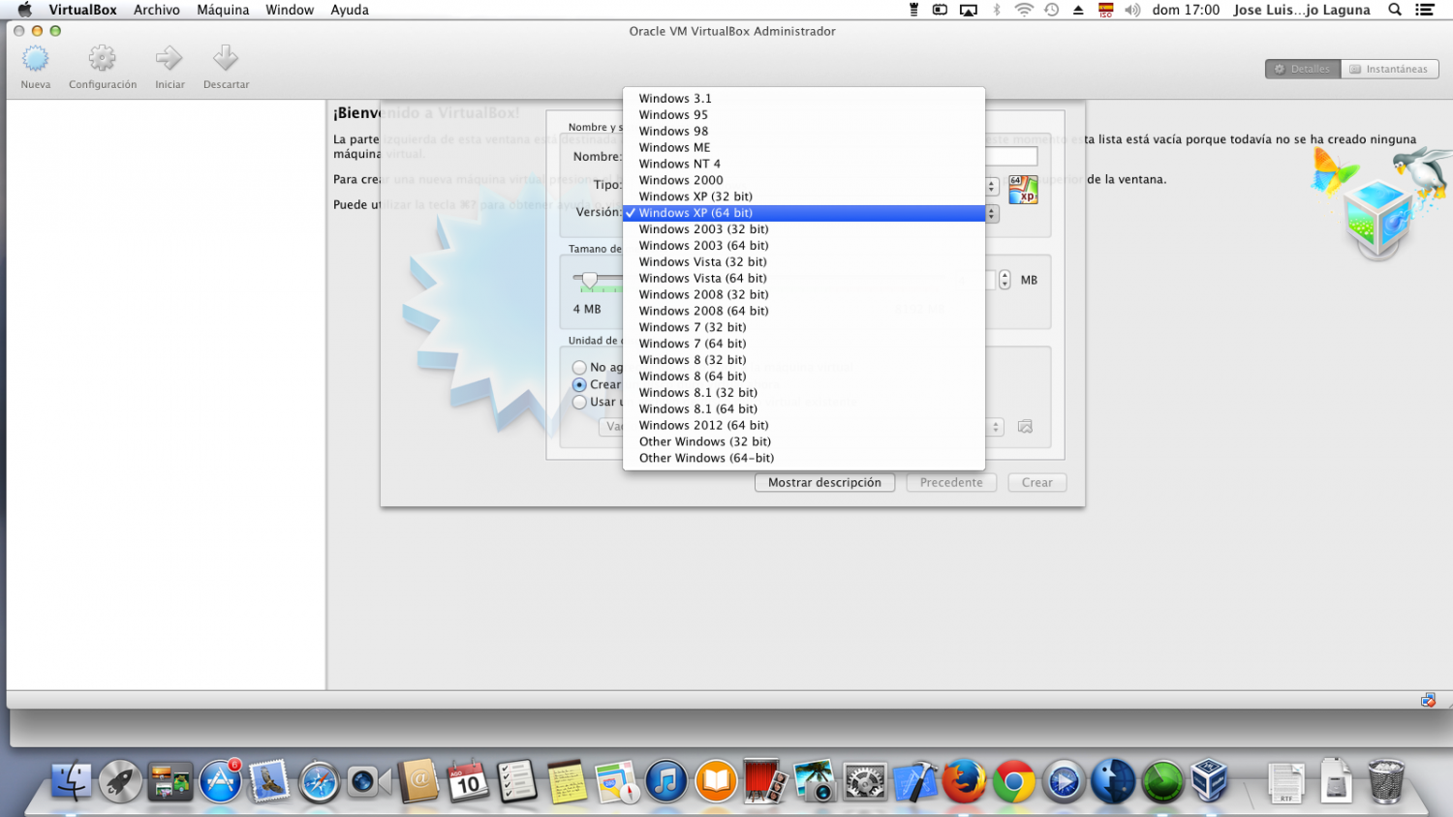Image resolution: width=1453 pixels, height=817 pixels.
Task: Choose Windows 7 (64 bit) from list
Action: tap(804, 344)
